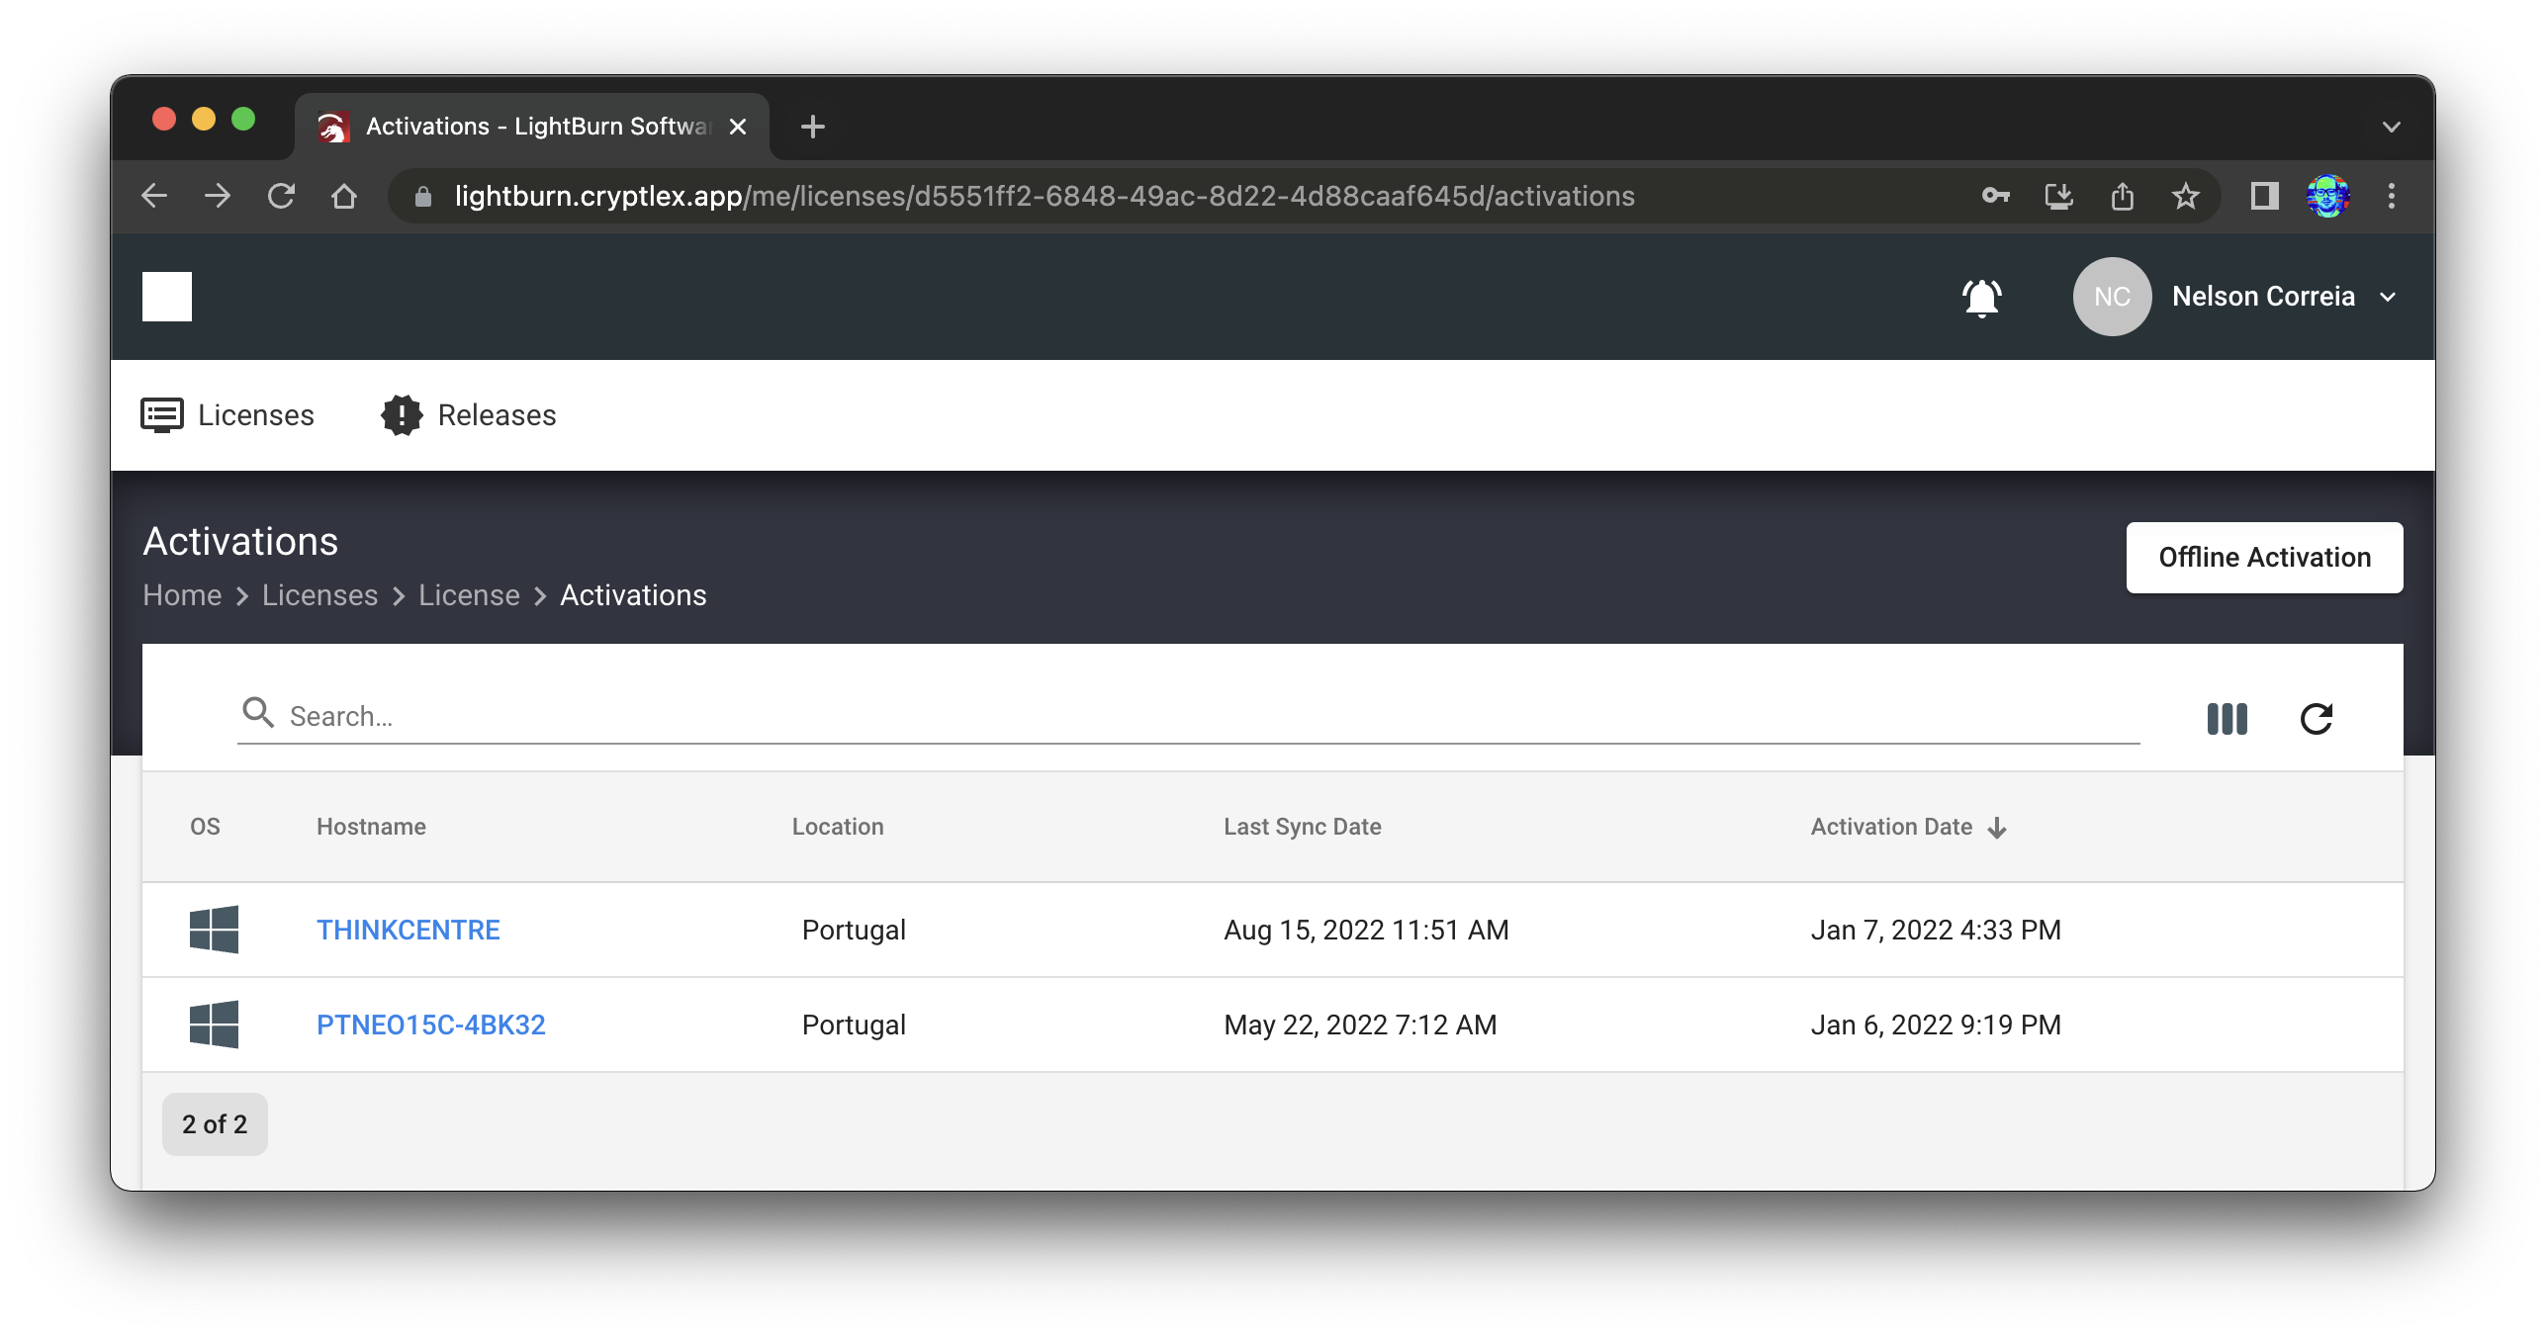This screenshot has width=2546, height=1337.
Task: Switch to the Licenses tab
Action: pyautogui.click(x=227, y=415)
